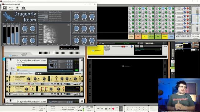Image resolution: width=200 pixels, height=112 pixels.
Task: Click the Late Level meter slider
Action: pyautogui.click(x=17, y=35)
